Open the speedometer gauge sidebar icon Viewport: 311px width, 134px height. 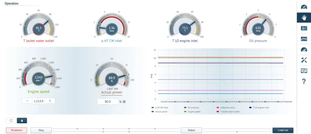pos(304,49)
